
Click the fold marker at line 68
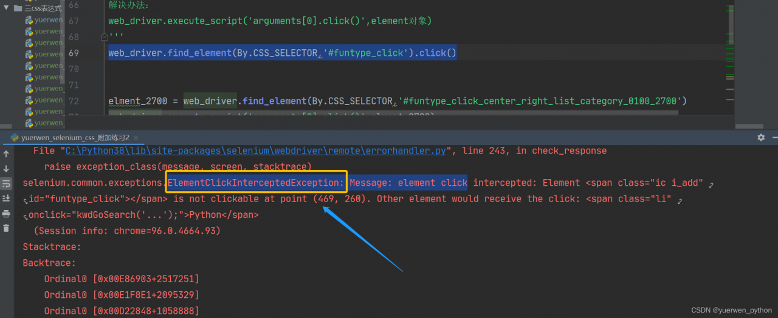point(105,37)
